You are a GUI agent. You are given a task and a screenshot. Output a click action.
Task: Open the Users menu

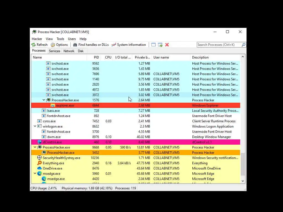[72, 39]
